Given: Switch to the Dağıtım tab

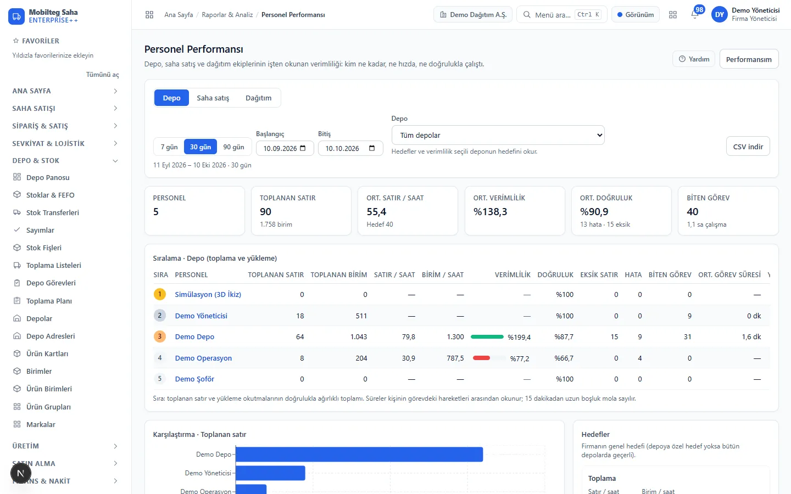Looking at the screenshot, I should pyautogui.click(x=258, y=98).
